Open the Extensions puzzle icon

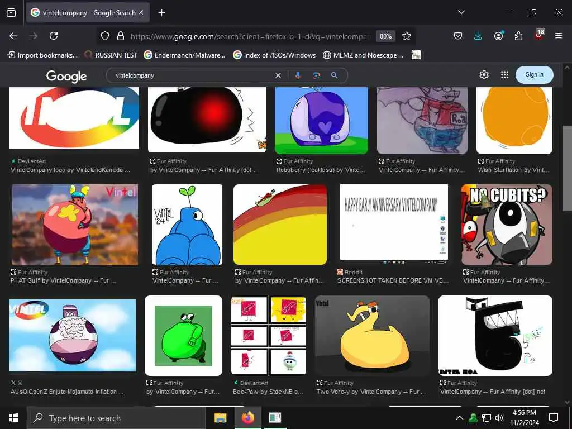pos(518,36)
